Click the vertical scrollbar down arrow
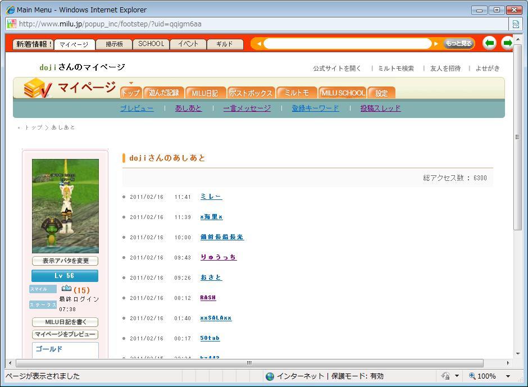This screenshot has height=387, width=528. (517, 353)
